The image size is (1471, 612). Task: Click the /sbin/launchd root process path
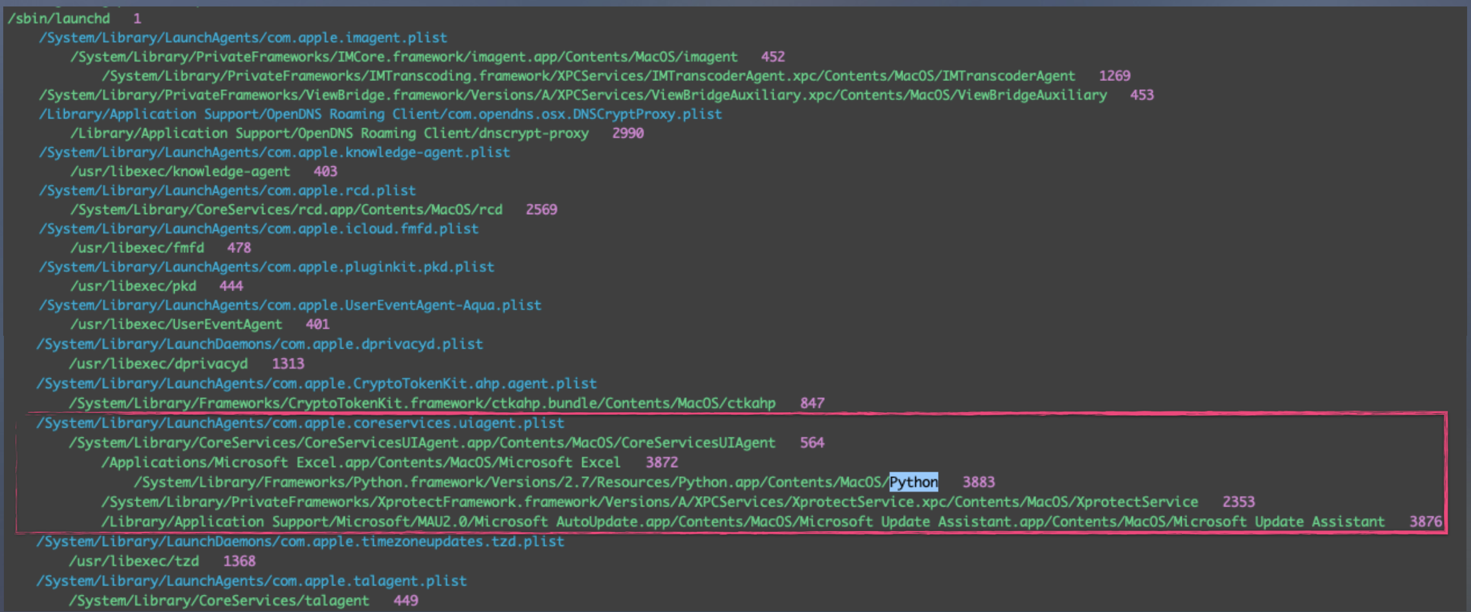point(59,18)
